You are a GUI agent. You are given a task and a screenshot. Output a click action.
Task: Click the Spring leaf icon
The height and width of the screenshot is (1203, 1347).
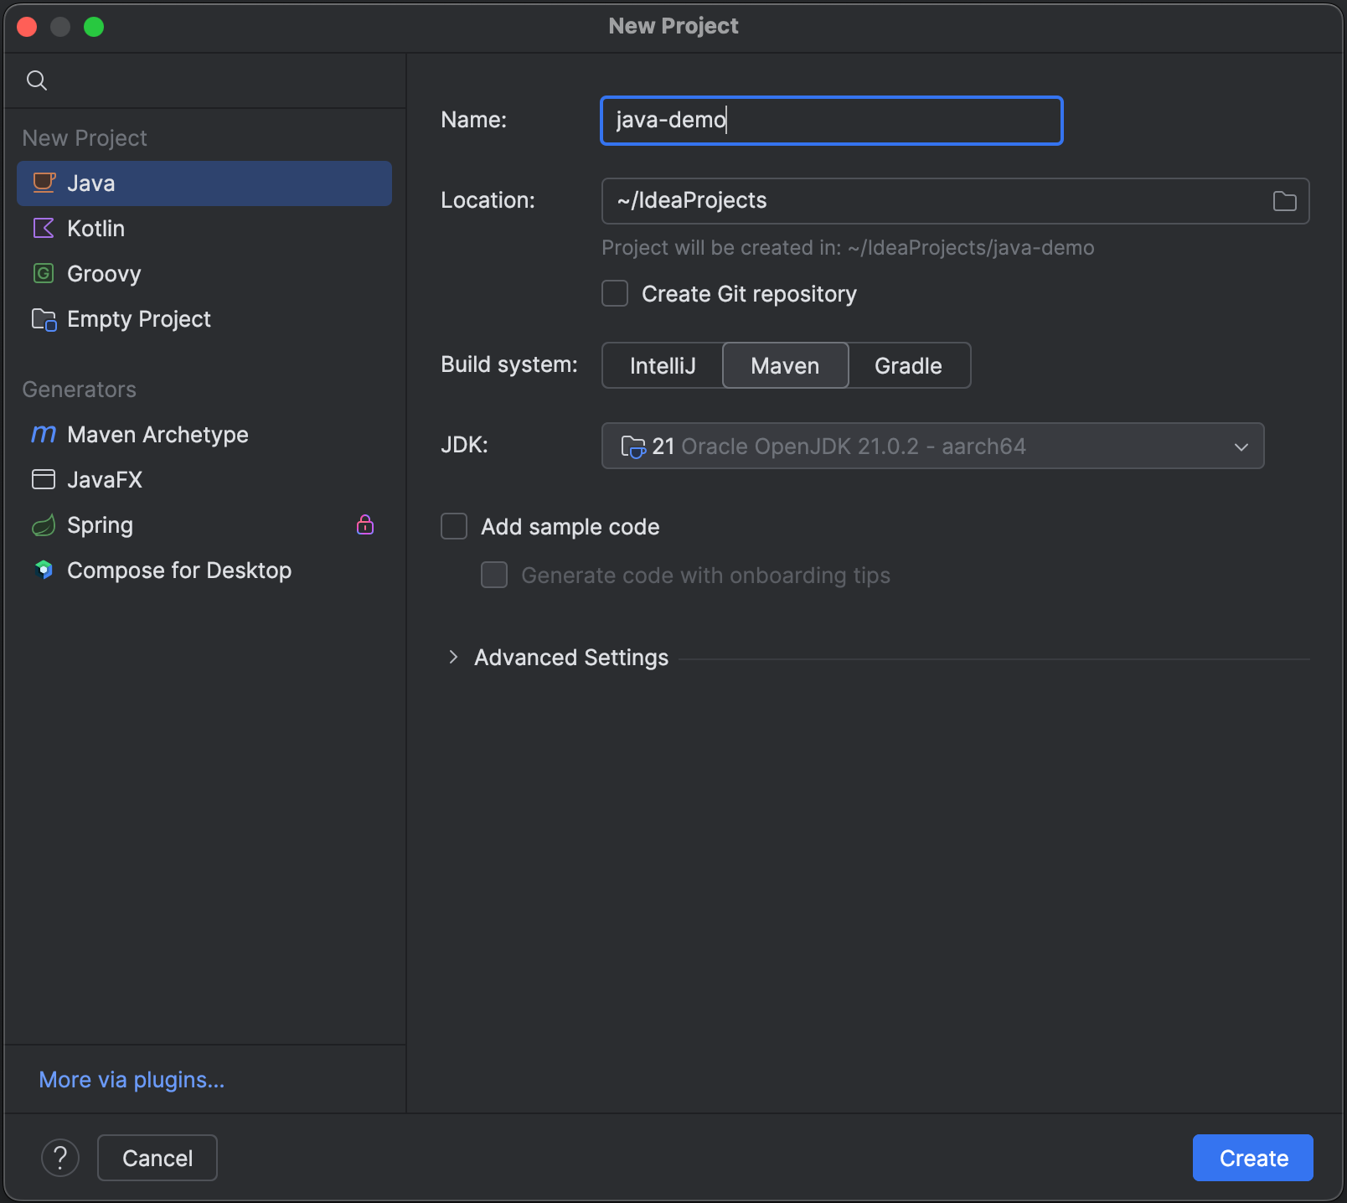[x=44, y=525]
